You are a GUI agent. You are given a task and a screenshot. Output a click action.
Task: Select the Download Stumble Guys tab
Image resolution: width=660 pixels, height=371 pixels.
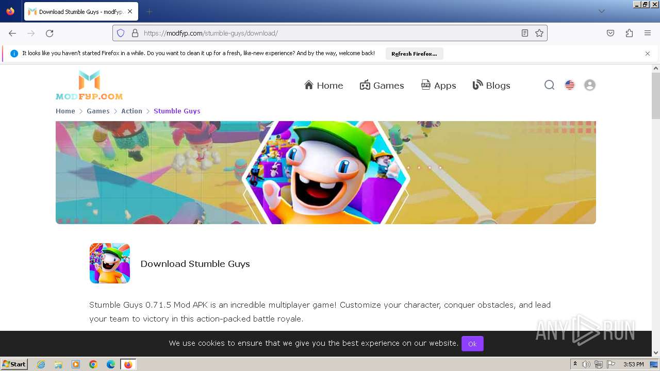[x=81, y=11]
